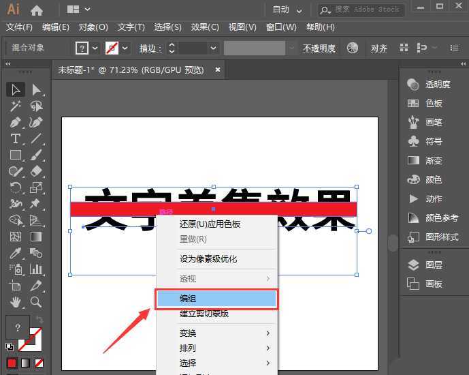
Task: Open the 图层 (Layers) panel
Action: 434,265
